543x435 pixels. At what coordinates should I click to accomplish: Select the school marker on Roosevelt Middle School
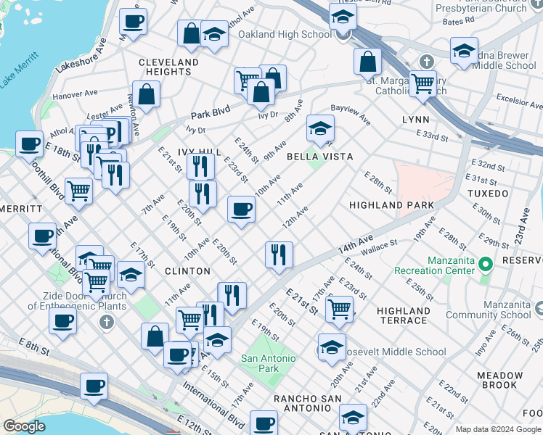click(x=332, y=349)
